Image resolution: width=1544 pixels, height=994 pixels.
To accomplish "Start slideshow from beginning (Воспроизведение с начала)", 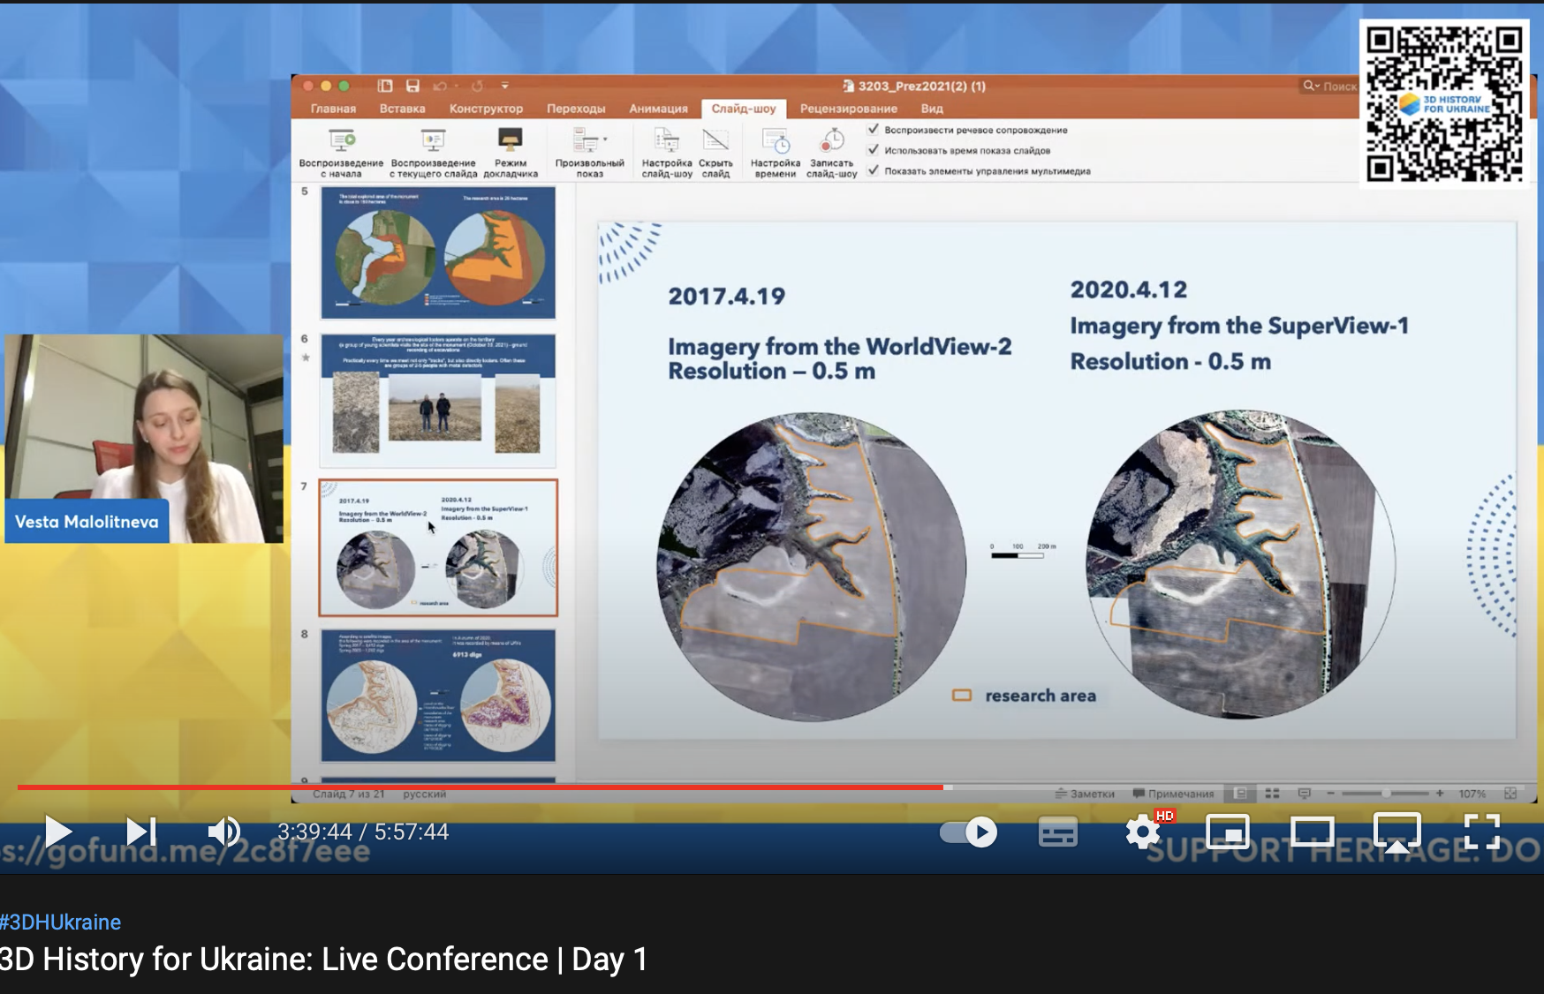I will point(341,153).
